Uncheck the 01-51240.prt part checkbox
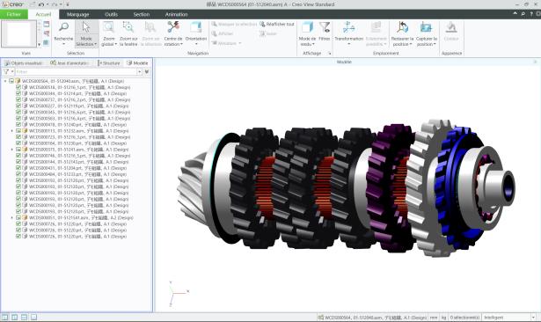Screen dimensions: 541x322 18,125
